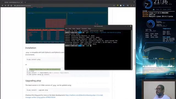Open the Terminal menu in terminal window

click(x=84, y=29)
